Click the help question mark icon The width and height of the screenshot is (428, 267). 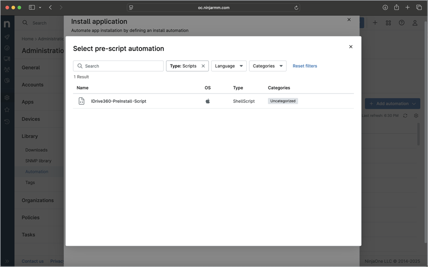[x=401, y=23]
